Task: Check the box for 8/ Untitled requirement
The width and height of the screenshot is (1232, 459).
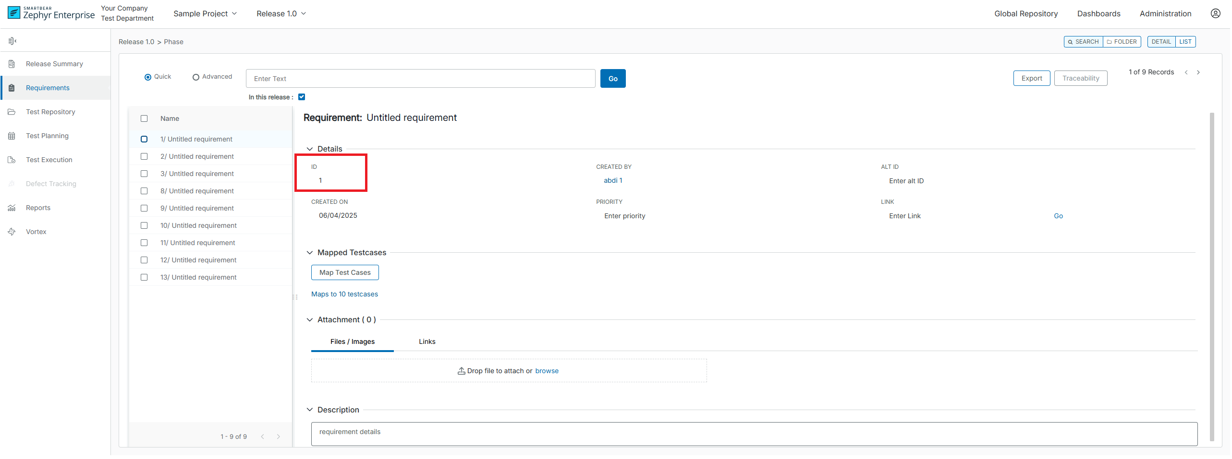Action: click(144, 191)
